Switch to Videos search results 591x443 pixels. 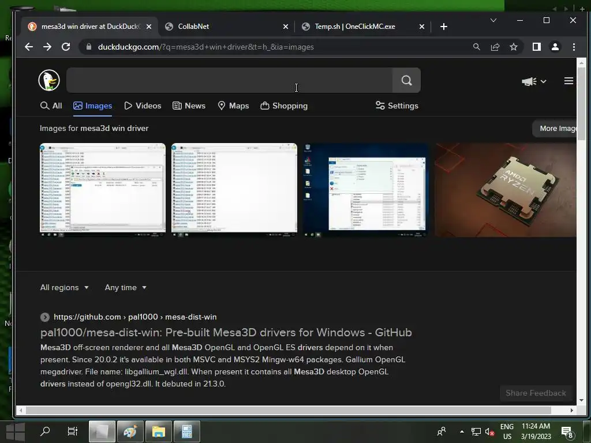[x=143, y=106]
